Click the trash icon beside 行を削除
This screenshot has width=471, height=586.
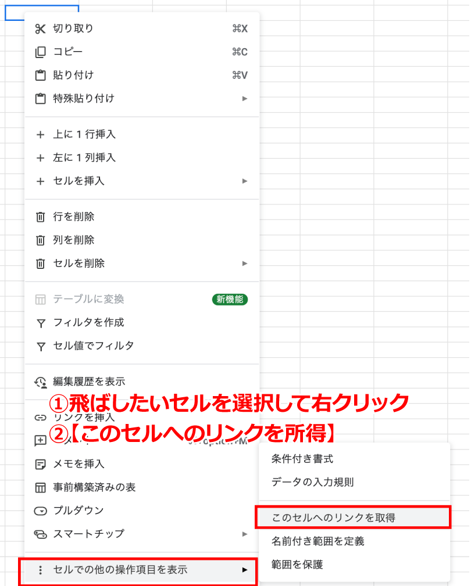[40, 217]
